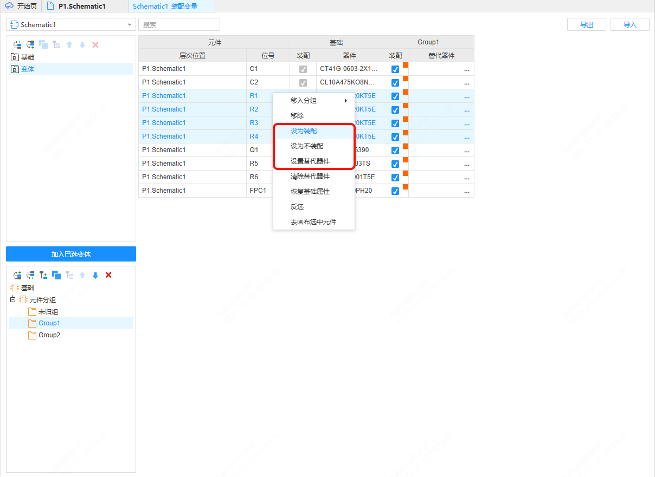
Task: Click red delete icon in group toolbar
Action: pos(108,275)
